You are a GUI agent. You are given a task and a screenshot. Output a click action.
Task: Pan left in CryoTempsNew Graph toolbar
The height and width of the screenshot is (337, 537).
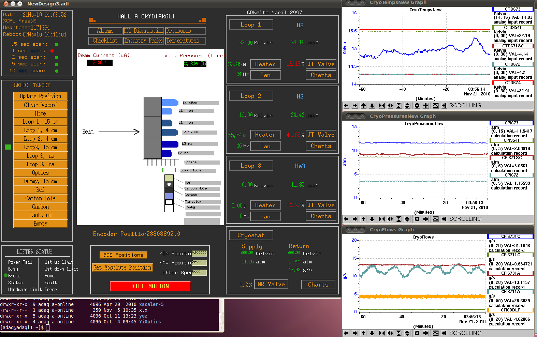347,106
